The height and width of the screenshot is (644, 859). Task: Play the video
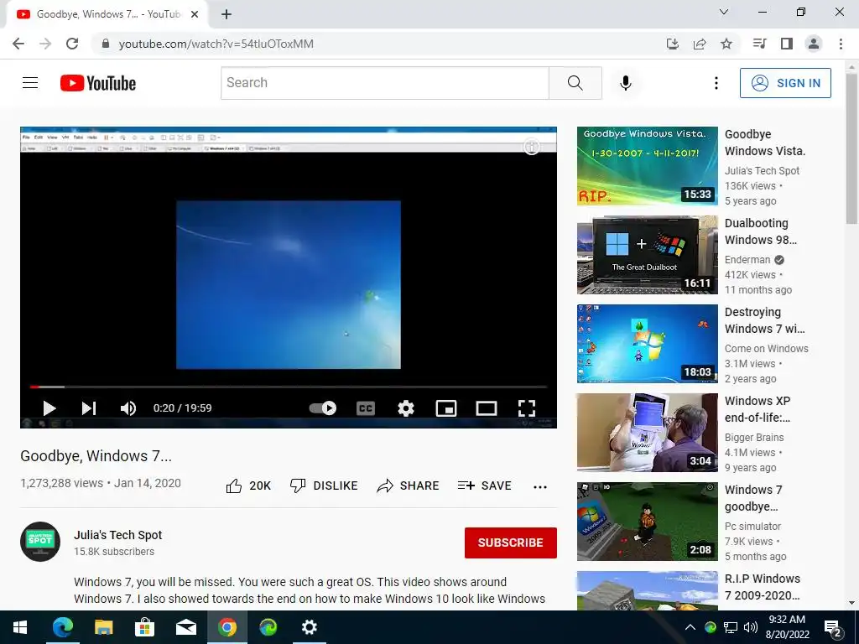pyautogui.click(x=49, y=408)
